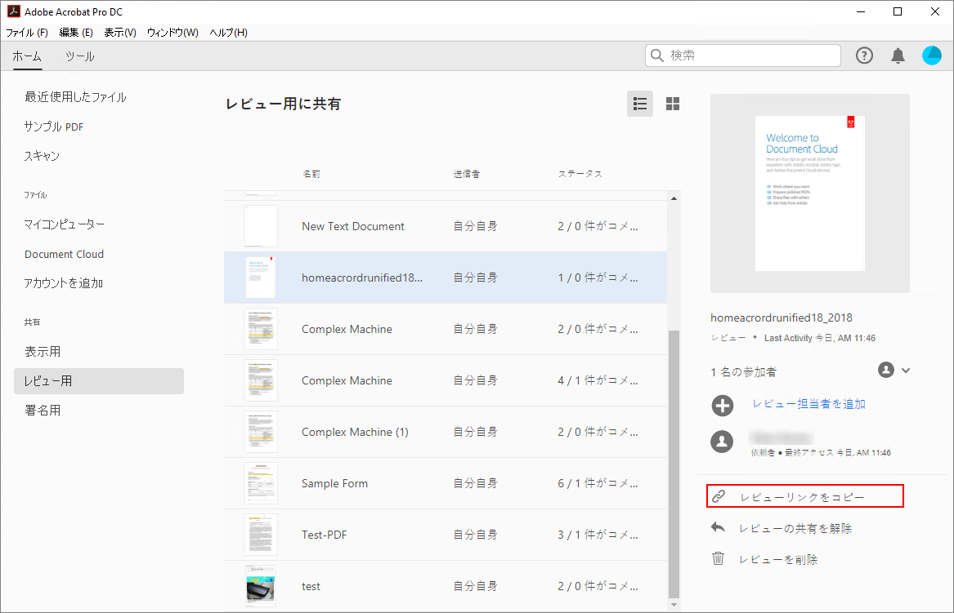Click the link icon for copying review link
Image resolution: width=954 pixels, height=613 pixels.
pyautogui.click(x=719, y=496)
